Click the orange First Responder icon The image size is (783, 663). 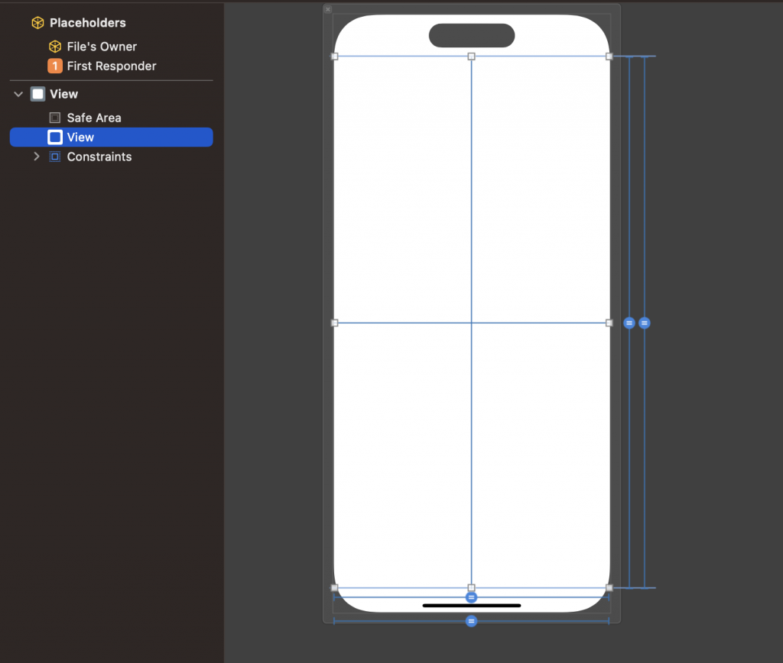pos(55,66)
